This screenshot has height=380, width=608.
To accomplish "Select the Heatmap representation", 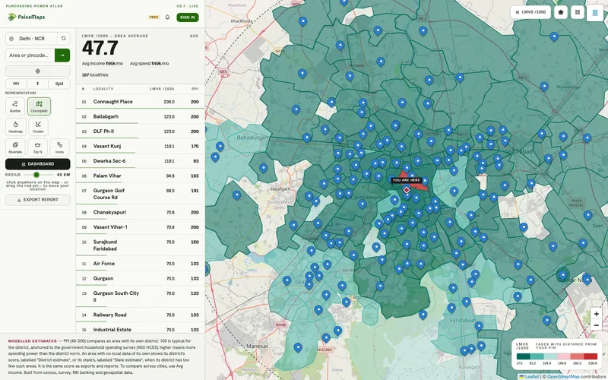I will tap(15, 127).
